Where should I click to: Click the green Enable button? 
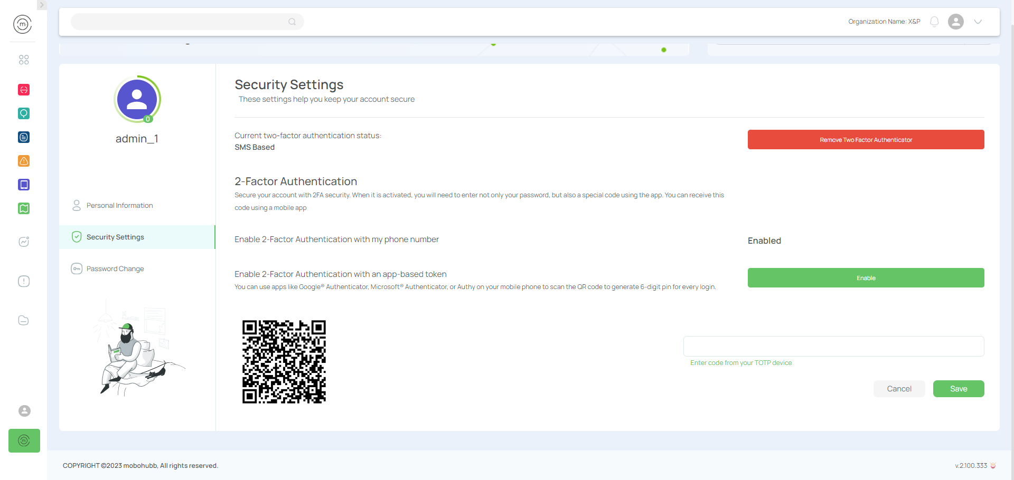866,278
